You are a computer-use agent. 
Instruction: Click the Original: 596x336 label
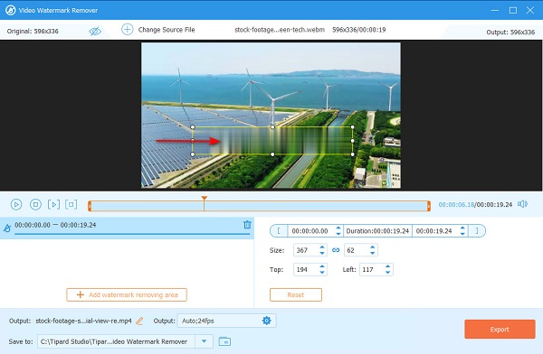pos(33,31)
